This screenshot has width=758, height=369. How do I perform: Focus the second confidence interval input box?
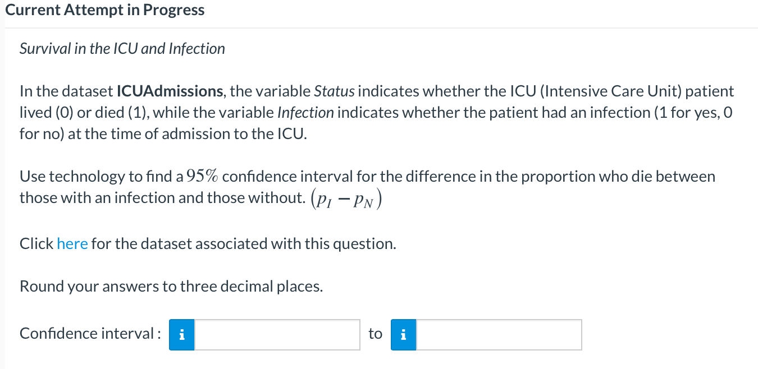(x=499, y=335)
